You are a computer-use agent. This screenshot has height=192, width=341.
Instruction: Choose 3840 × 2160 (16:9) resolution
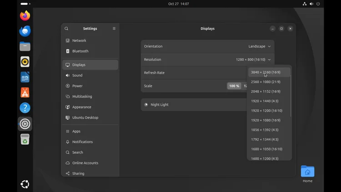click(269, 72)
